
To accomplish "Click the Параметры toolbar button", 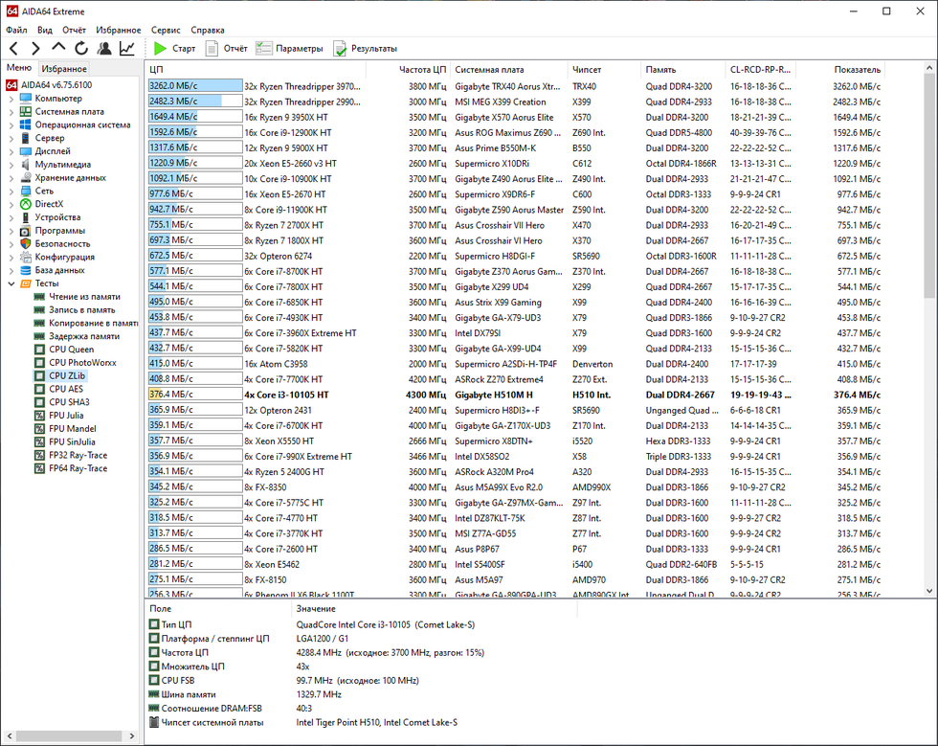I will click(x=289, y=48).
